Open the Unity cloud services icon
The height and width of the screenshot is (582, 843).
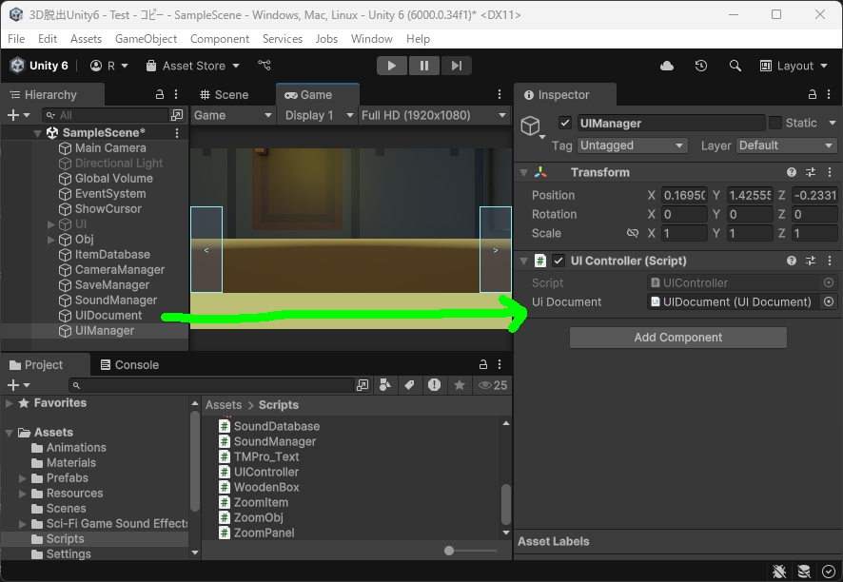[667, 66]
